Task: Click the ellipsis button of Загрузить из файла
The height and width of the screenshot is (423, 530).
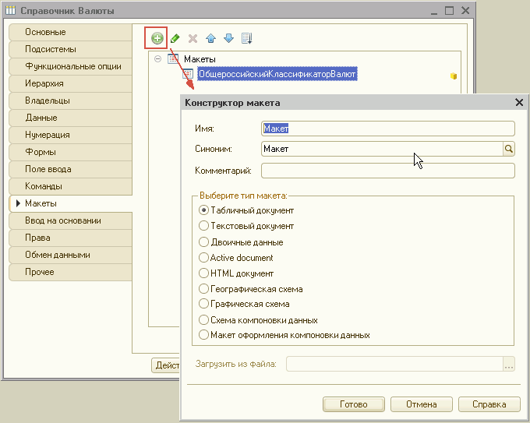Action: click(x=509, y=365)
